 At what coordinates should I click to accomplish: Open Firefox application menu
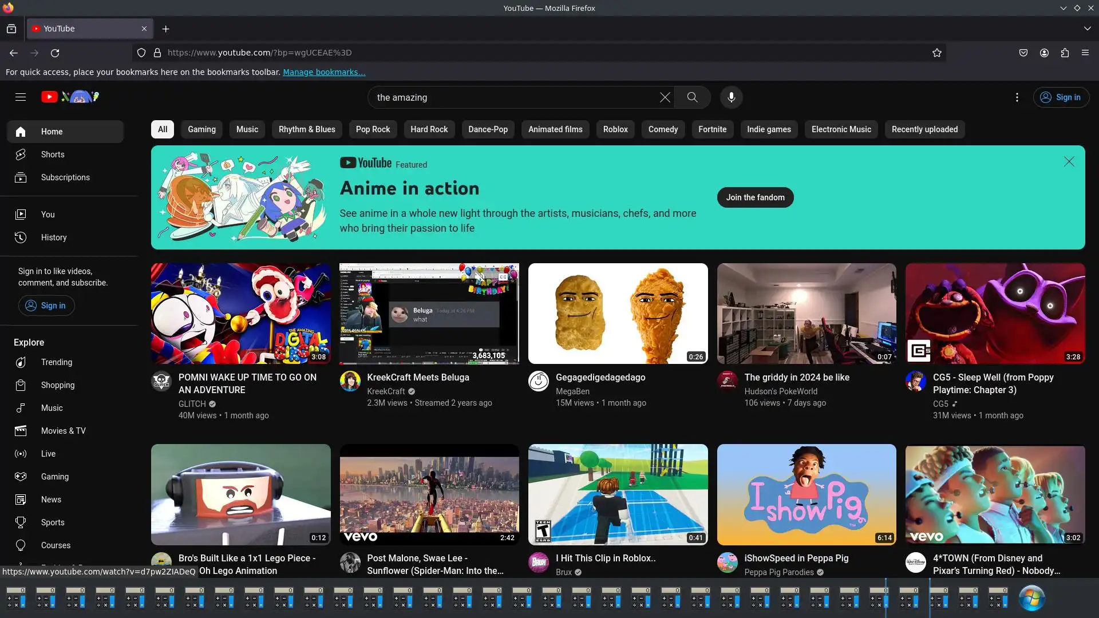(1085, 53)
